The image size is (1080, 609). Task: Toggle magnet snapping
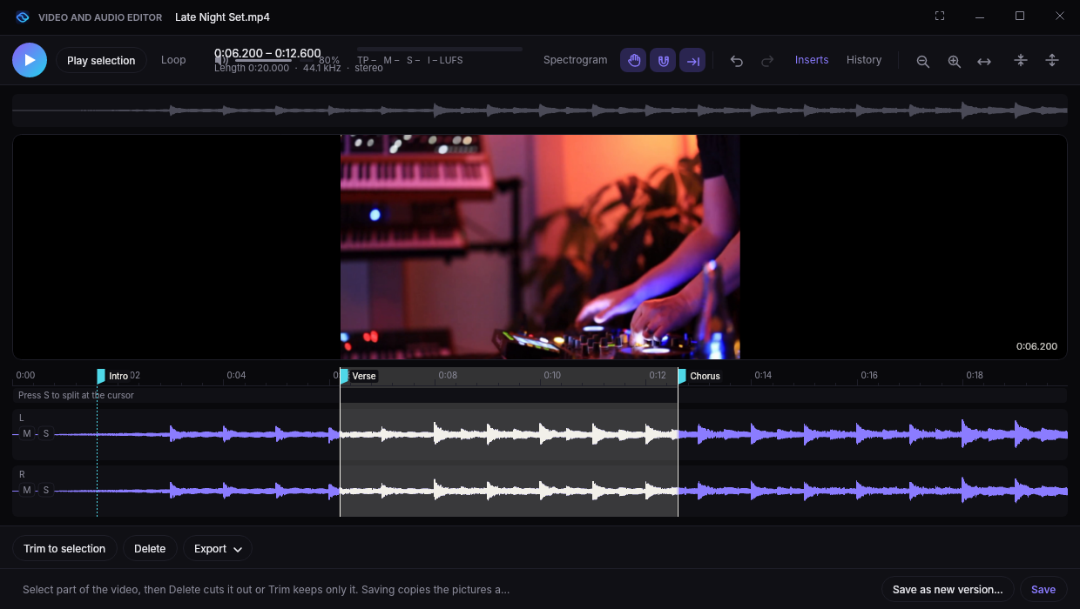pyautogui.click(x=663, y=60)
